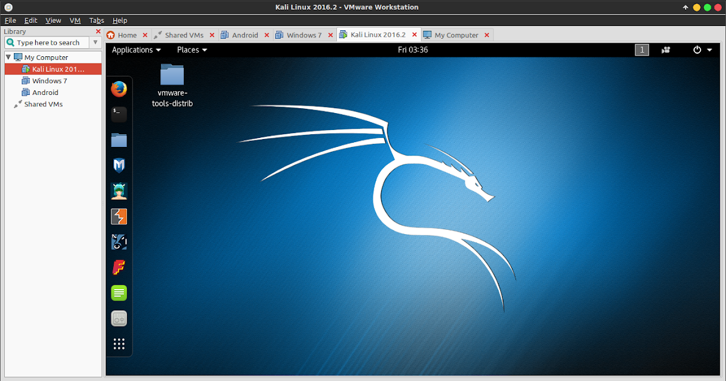Click workspace indicator number 1
Screen dimensions: 726x381
click(641, 50)
